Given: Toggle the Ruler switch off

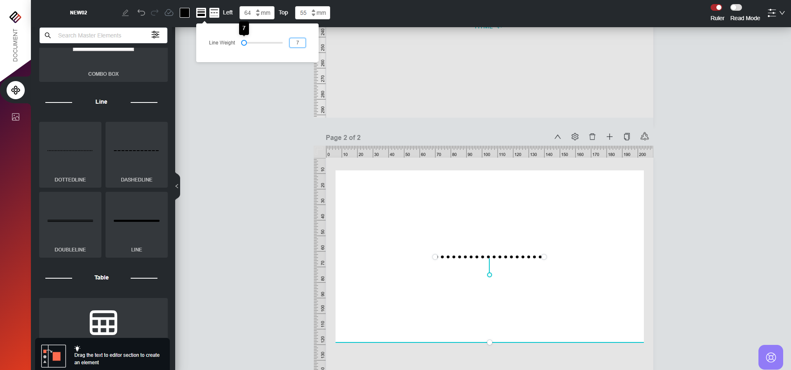Looking at the screenshot, I should 716,7.
